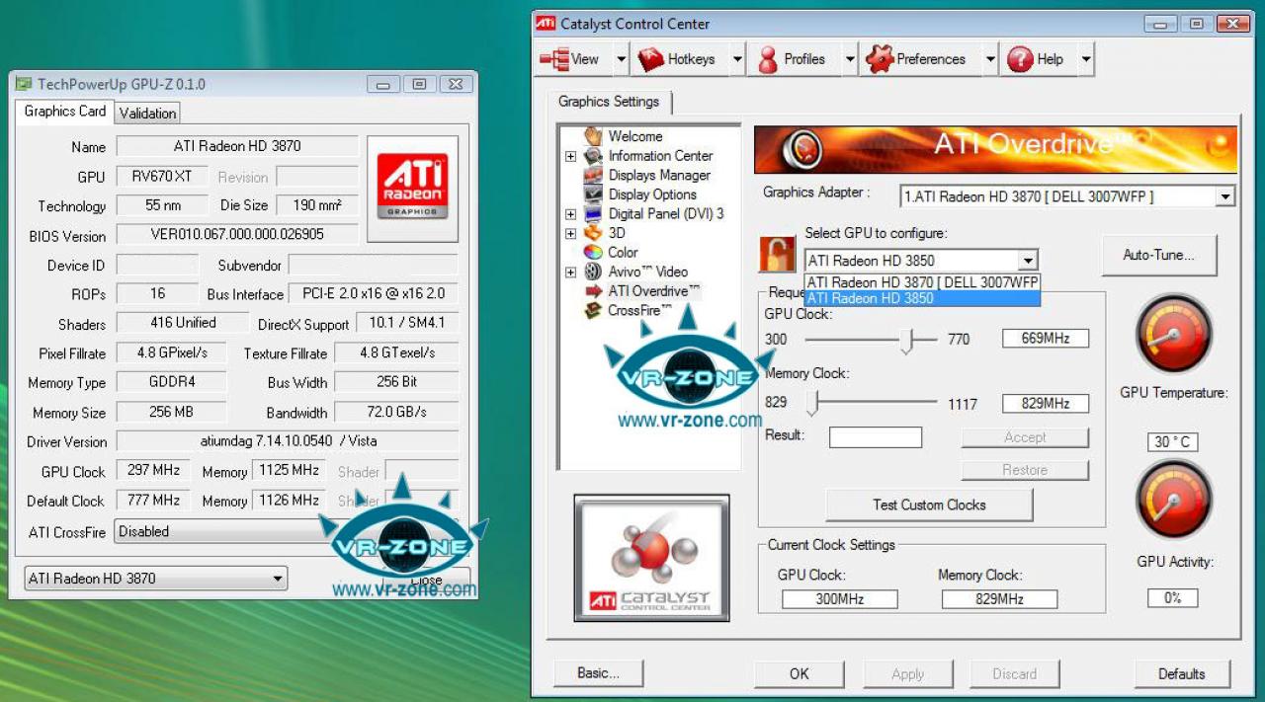1265x702 pixels.
Task: Choose ATI Radeon HD 3870 [ DELL 3007WFP from list
Action: tap(923, 282)
